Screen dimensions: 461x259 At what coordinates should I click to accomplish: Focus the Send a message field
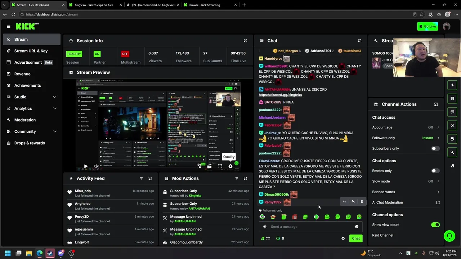pyautogui.click(x=310, y=227)
